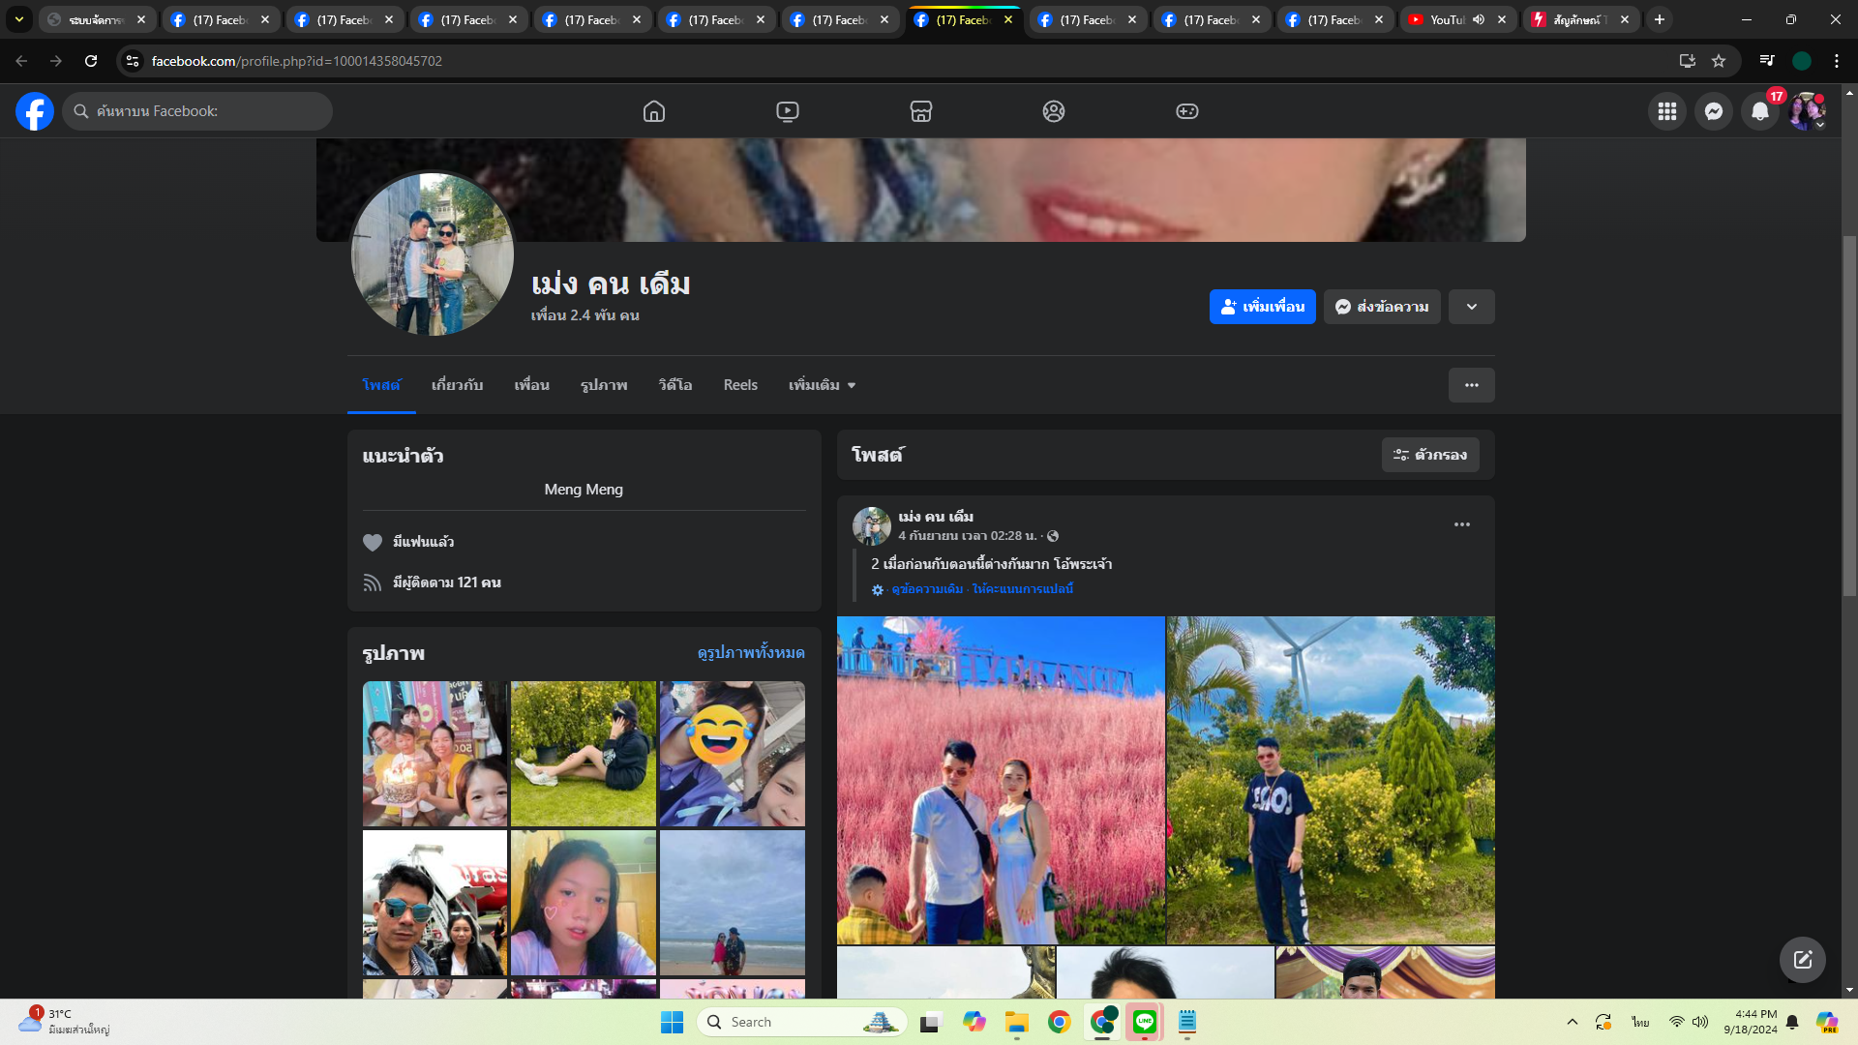1858x1045 pixels.
Task: Open the notifications bell with 17 badge
Action: point(1760,111)
